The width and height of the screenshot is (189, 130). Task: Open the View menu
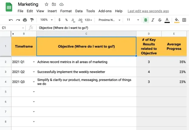pyautogui.click(x=40, y=11)
